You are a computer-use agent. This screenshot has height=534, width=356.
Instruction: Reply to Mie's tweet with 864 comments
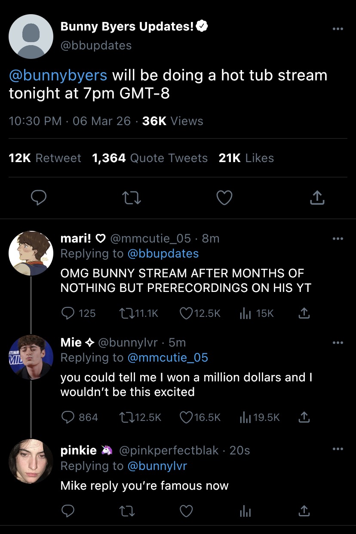(69, 417)
